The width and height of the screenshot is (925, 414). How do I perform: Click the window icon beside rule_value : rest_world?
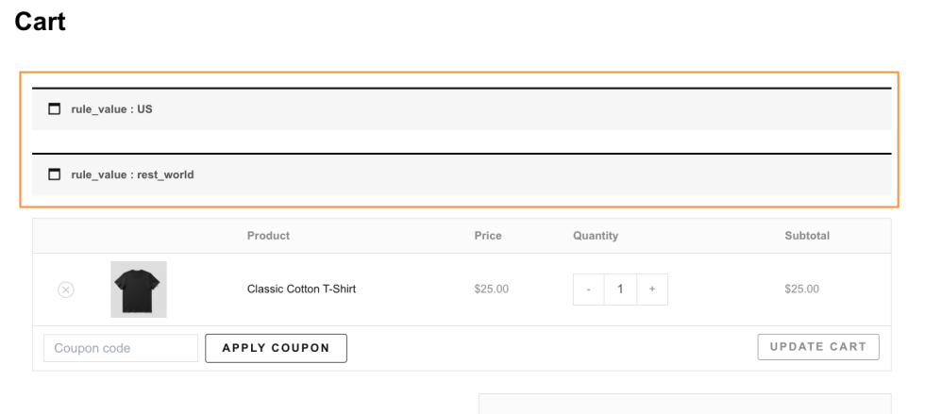54,174
